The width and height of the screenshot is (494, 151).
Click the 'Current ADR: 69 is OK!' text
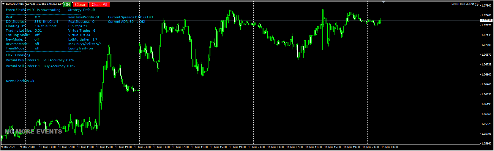tap(127, 22)
